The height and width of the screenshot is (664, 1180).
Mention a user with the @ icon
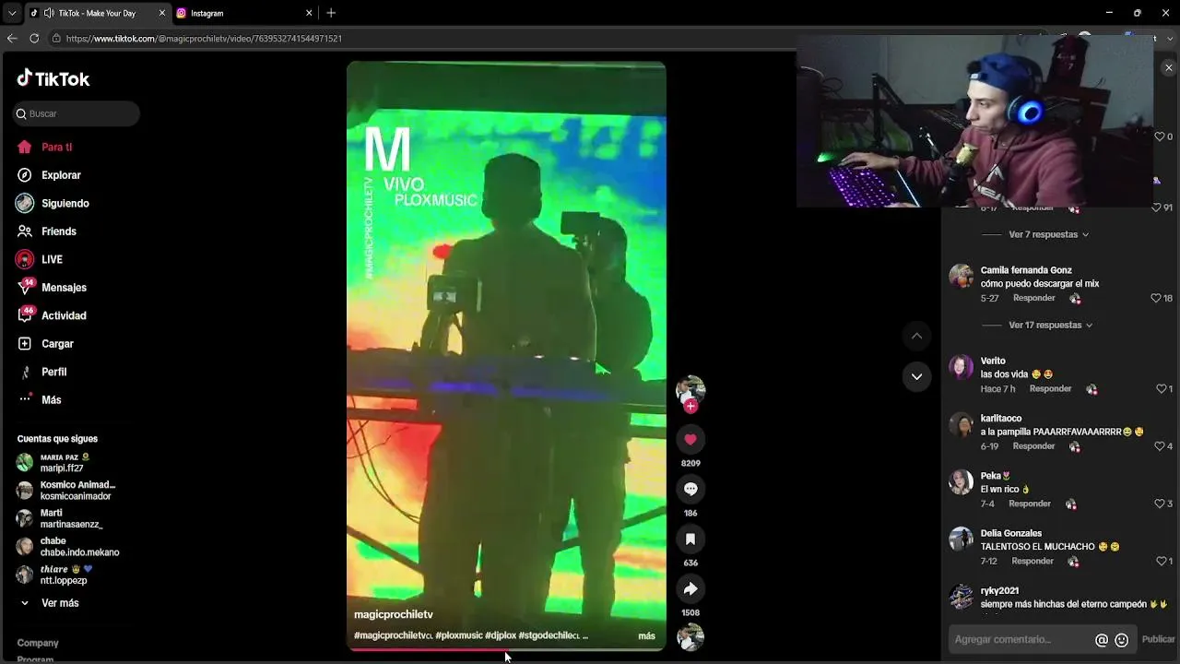pyautogui.click(x=1102, y=640)
